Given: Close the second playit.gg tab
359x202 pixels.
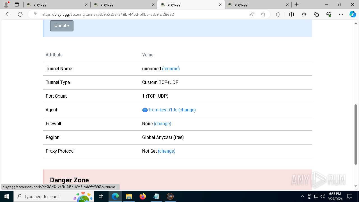Looking at the screenshot, I should coord(153,4).
